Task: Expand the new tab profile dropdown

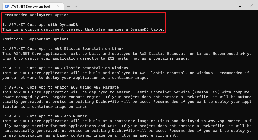Action: coord(76,6)
